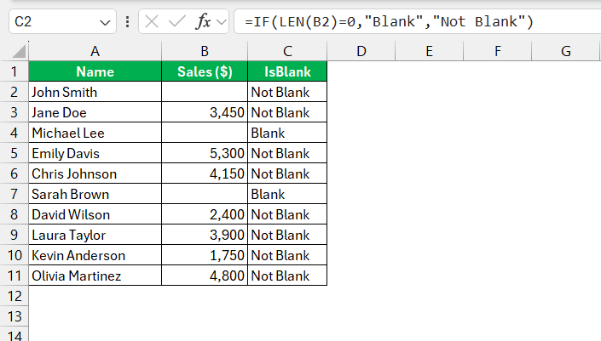This screenshot has height=341, width=601.
Task: Select cell containing Kevin Anderson
Action: click(95, 255)
